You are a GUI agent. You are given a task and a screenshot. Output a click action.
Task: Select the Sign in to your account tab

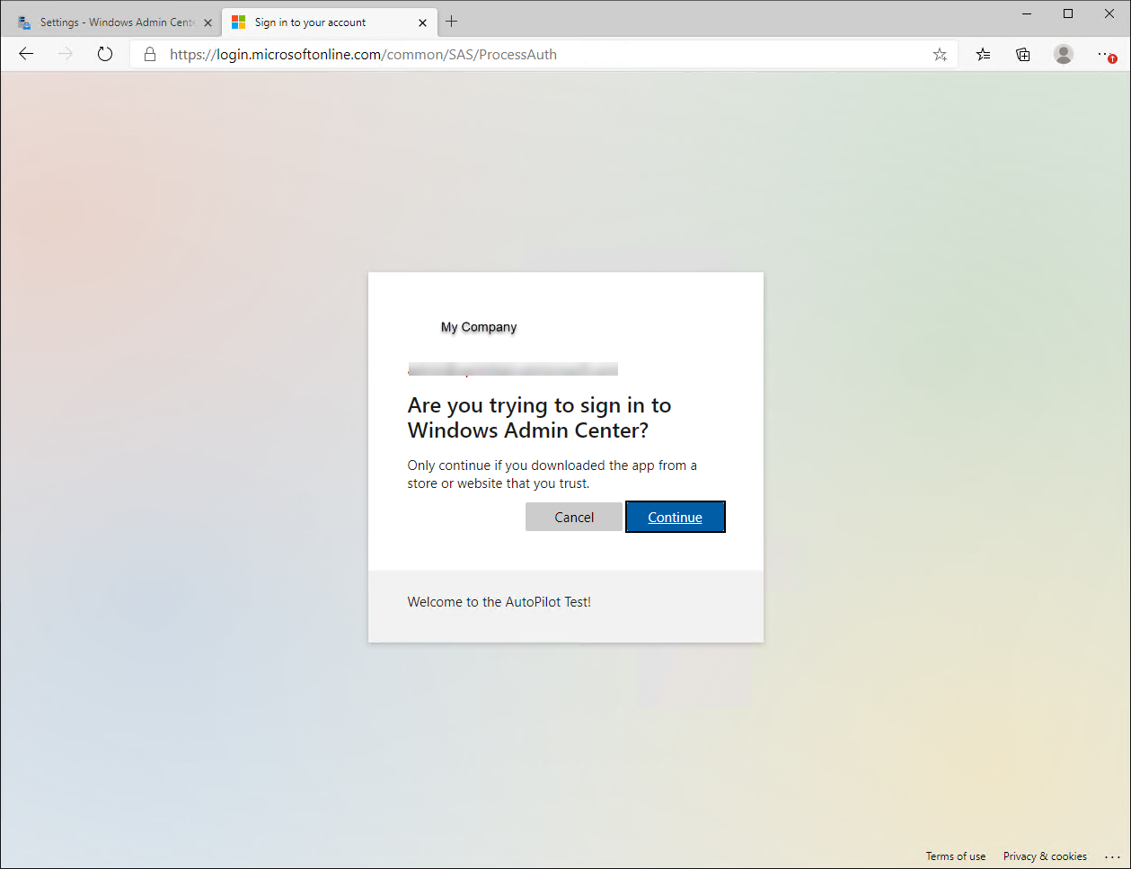(329, 22)
